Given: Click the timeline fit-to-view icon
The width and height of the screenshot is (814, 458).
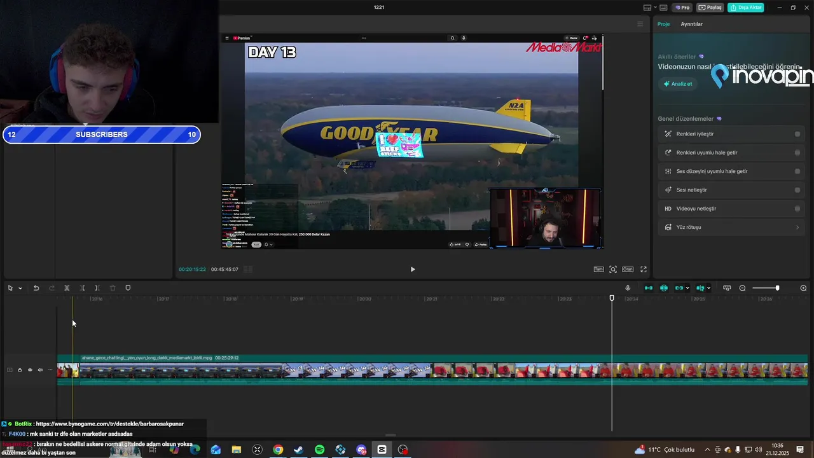Looking at the screenshot, I should pos(727,288).
